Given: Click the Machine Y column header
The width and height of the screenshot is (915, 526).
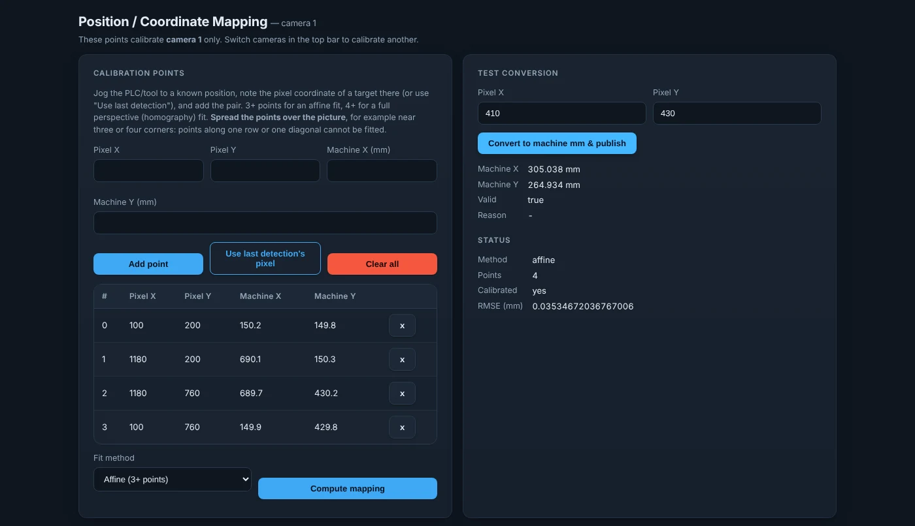Looking at the screenshot, I should point(335,296).
